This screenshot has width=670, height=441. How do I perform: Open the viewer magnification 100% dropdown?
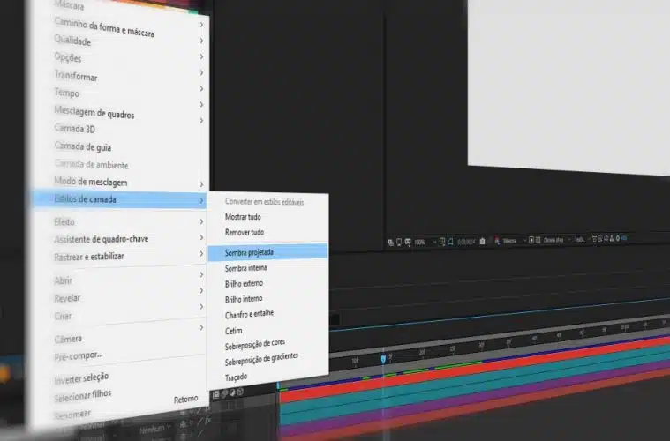coord(424,241)
